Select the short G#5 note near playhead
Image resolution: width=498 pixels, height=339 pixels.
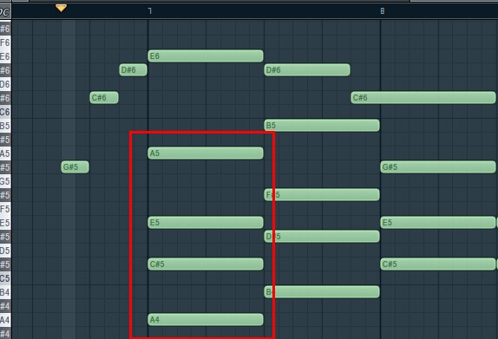[x=75, y=167]
